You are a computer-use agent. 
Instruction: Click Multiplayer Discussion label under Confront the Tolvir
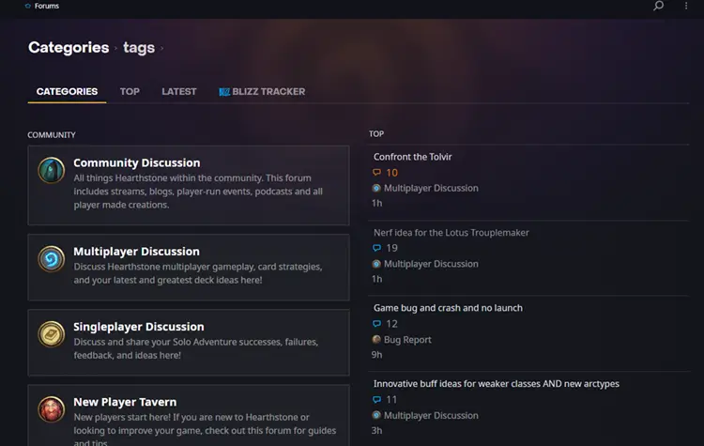tap(431, 188)
